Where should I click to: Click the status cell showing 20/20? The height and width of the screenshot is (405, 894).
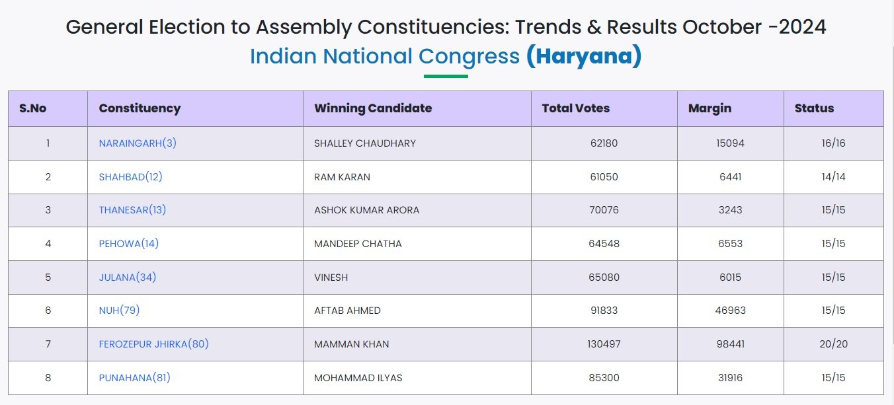tap(834, 344)
